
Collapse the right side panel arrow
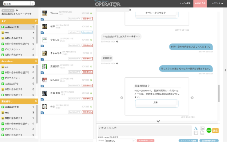click(x=225, y=70)
